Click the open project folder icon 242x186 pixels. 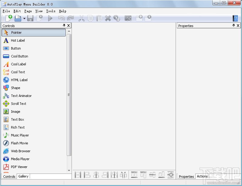coord(18,18)
